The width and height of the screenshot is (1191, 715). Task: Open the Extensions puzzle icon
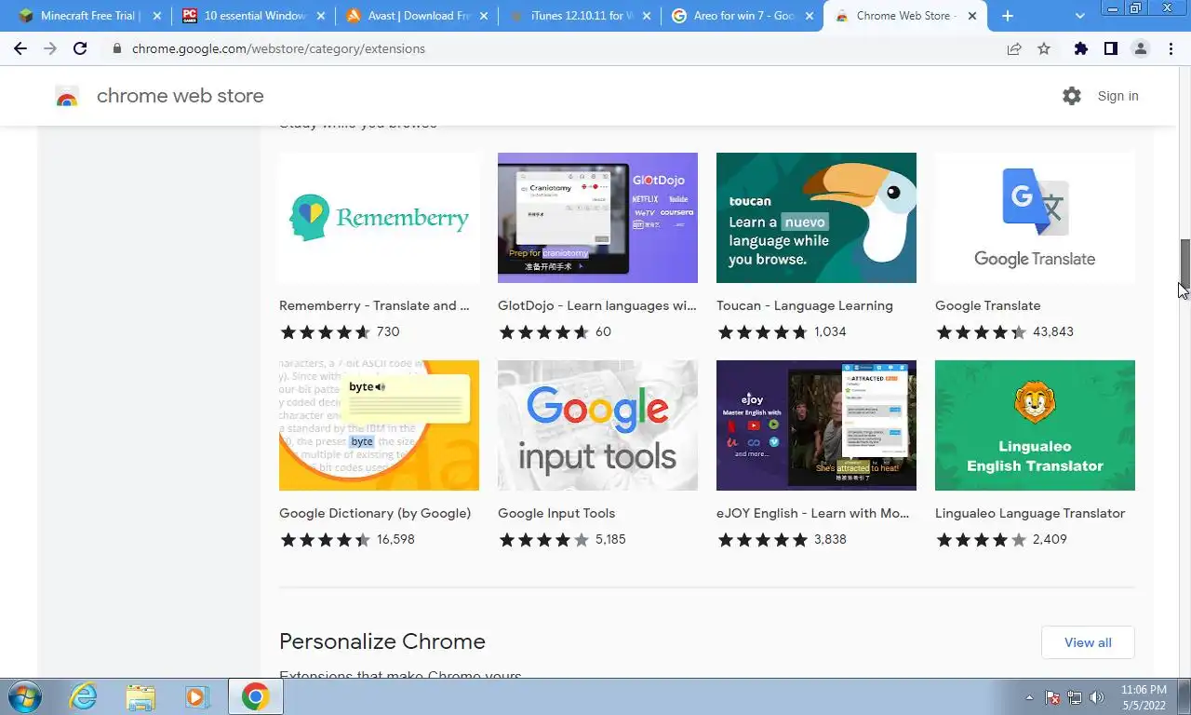tap(1080, 48)
